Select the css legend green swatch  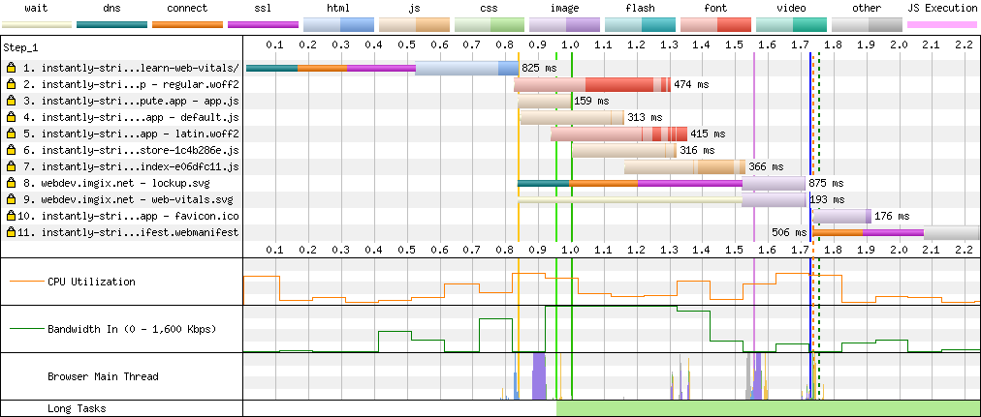pos(490,25)
